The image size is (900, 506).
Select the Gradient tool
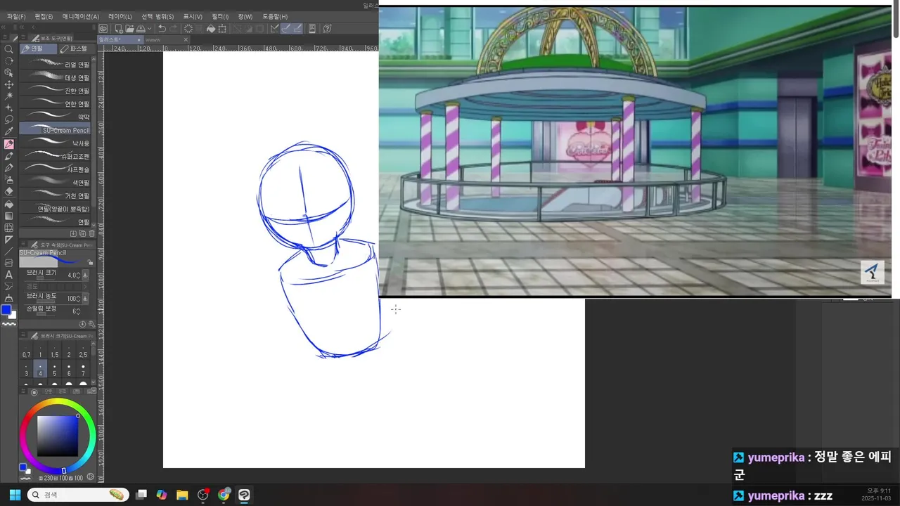pyautogui.click(x=9, y=216)
